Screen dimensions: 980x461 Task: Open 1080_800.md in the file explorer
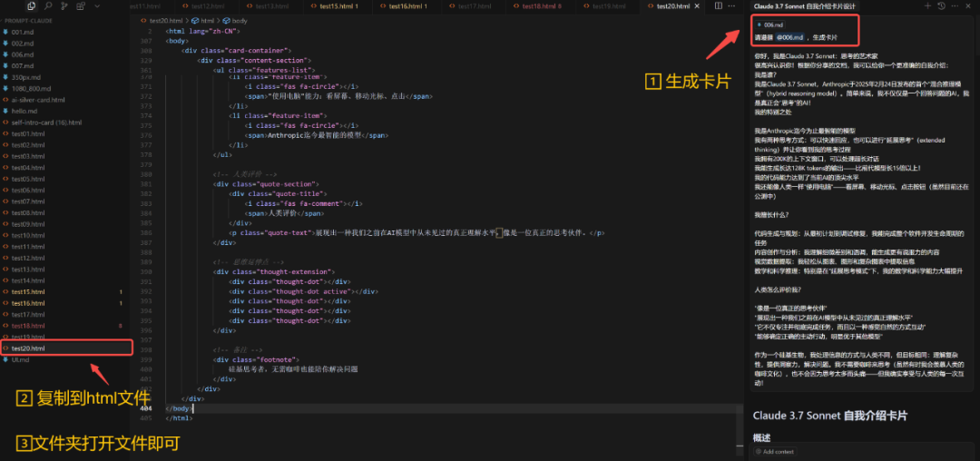tap(65, 88)
